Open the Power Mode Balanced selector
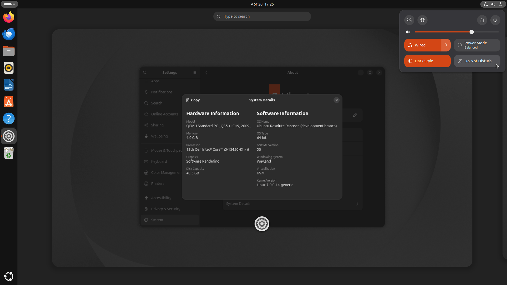 pos(477,45)
